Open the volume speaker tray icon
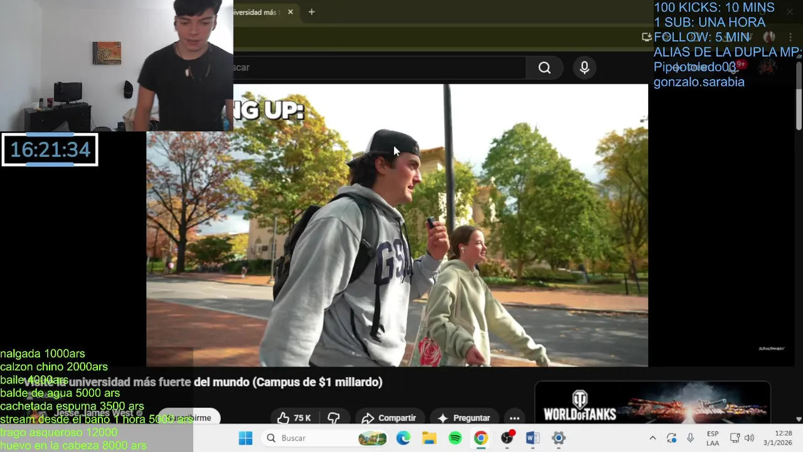Viewport: 803px width, 452px height. [x=749, y=438]
